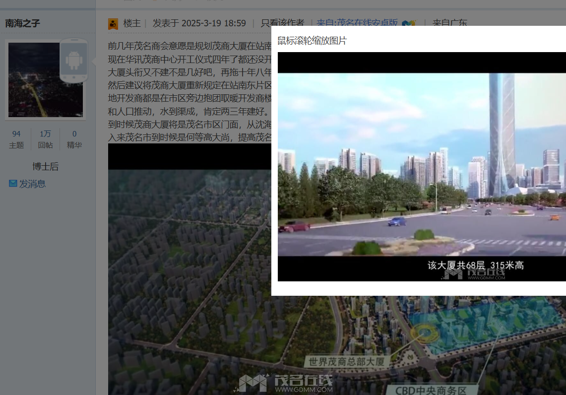Screen dimensions: 566x395
Task: Open the author's 0 精华 digest posts
Action: pyautogui.click(x=74, y=139)
